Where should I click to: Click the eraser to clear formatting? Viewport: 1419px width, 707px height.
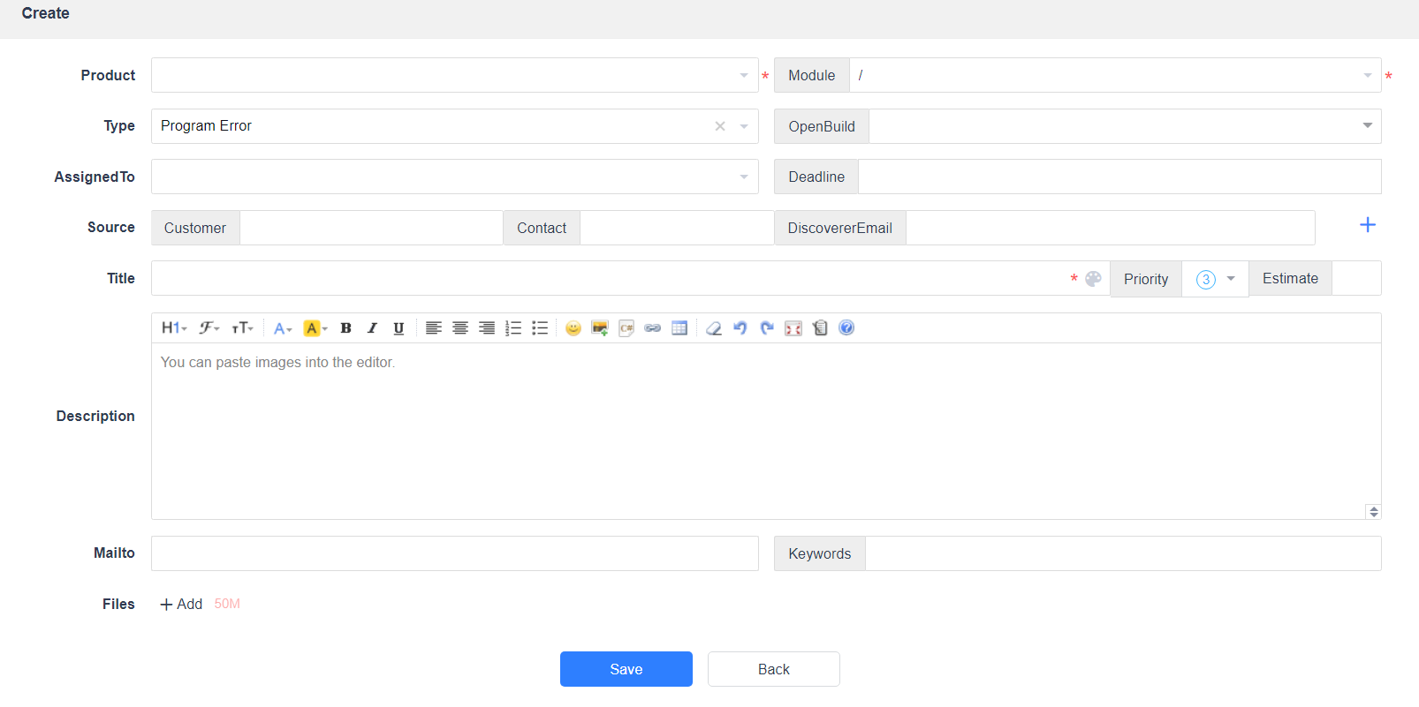714,328
